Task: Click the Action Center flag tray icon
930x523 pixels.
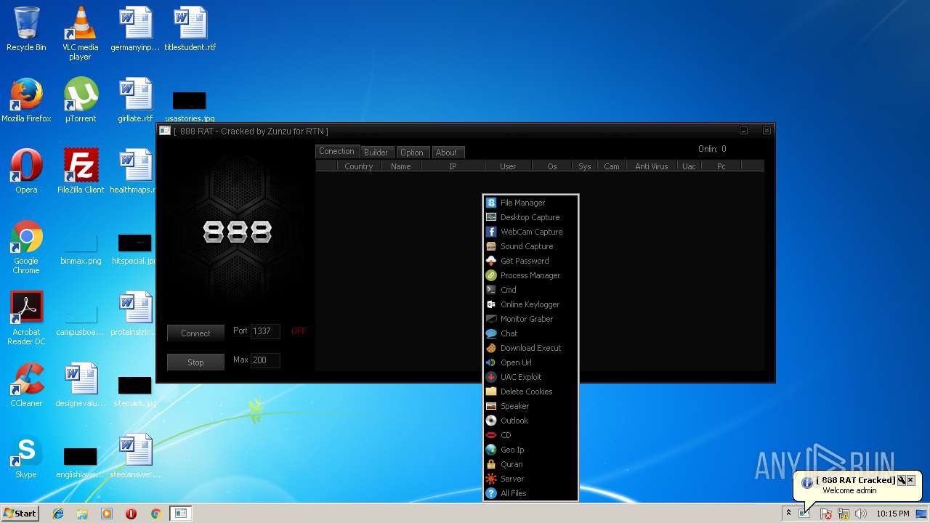Action: coord(826,514)
